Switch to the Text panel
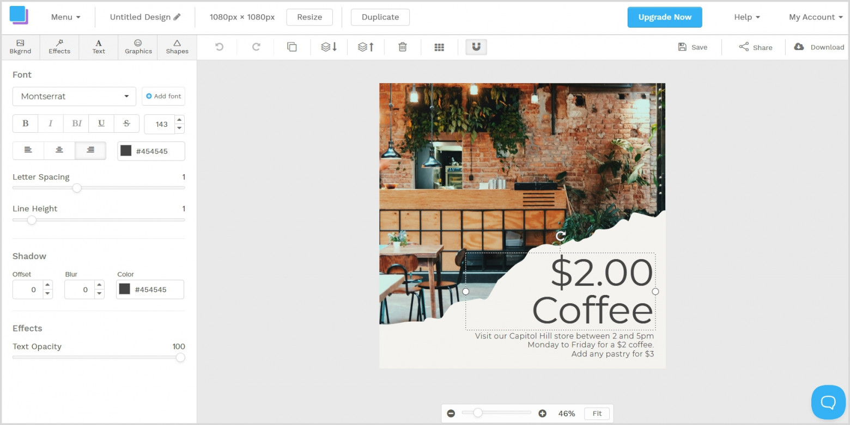Image resolution: width=850 pixels, height=425 pixels. pyautogui.click(x=99, y=47)
